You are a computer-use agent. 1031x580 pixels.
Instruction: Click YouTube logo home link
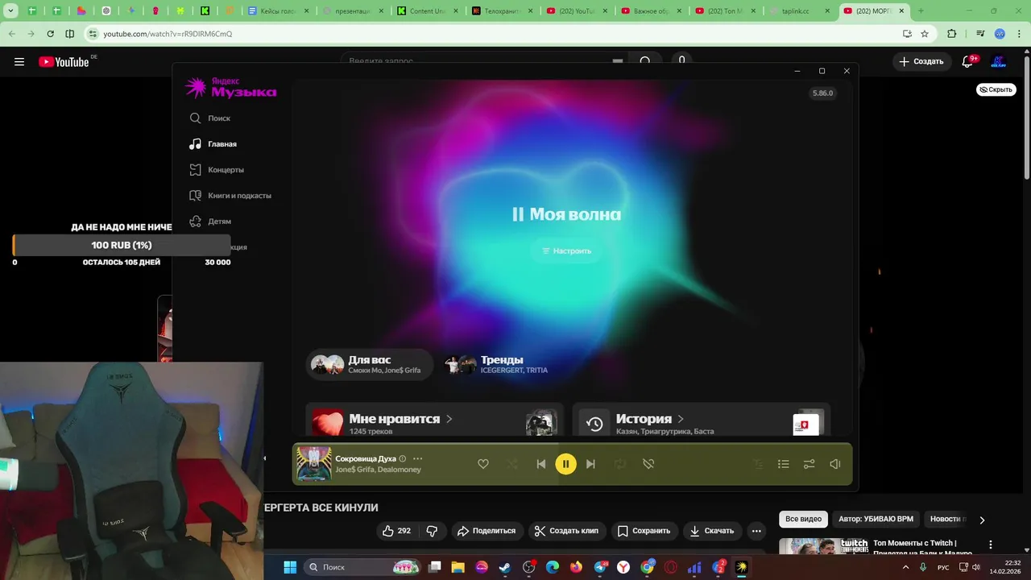tap(64, 61)
